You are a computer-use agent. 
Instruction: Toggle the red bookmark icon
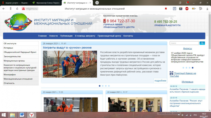(x=166, y=9)
